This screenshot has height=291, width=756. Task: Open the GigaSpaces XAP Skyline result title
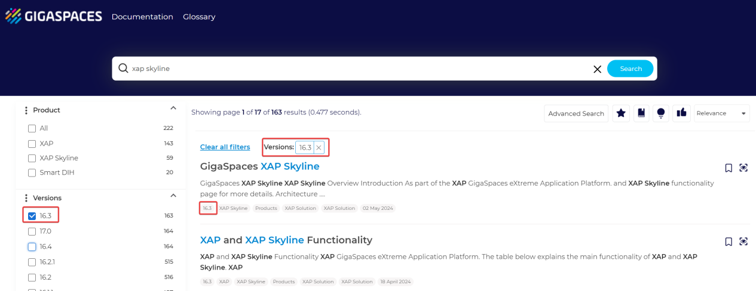tap(260, 166)
